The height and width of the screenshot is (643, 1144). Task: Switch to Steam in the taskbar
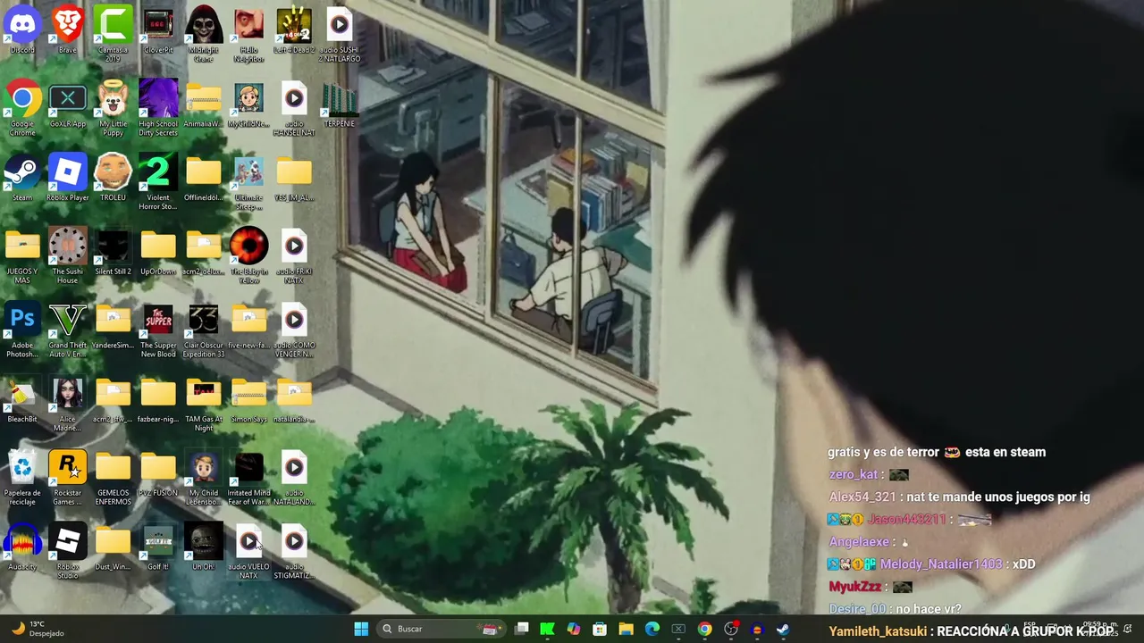783,629
